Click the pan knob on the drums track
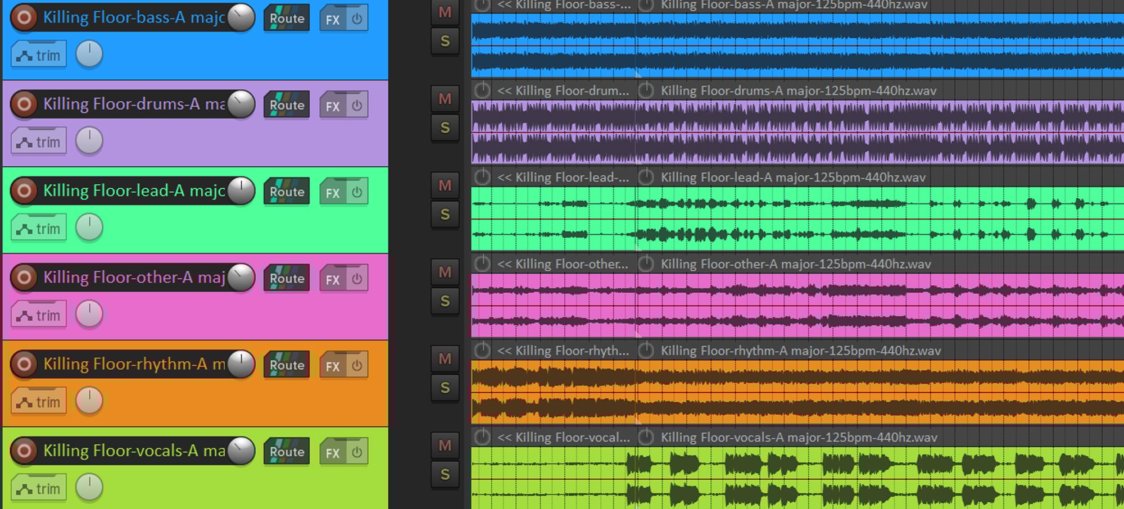Screen dimensions: 1124x509 coord(89,140)
